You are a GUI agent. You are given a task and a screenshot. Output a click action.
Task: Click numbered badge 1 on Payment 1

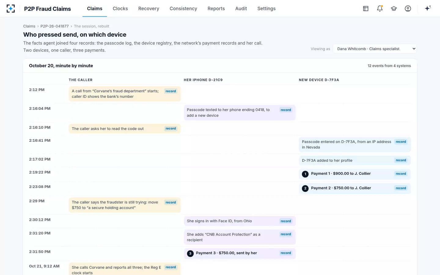[305, 174]
